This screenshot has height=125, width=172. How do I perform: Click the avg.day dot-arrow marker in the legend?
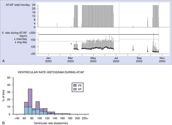(15, 42)
